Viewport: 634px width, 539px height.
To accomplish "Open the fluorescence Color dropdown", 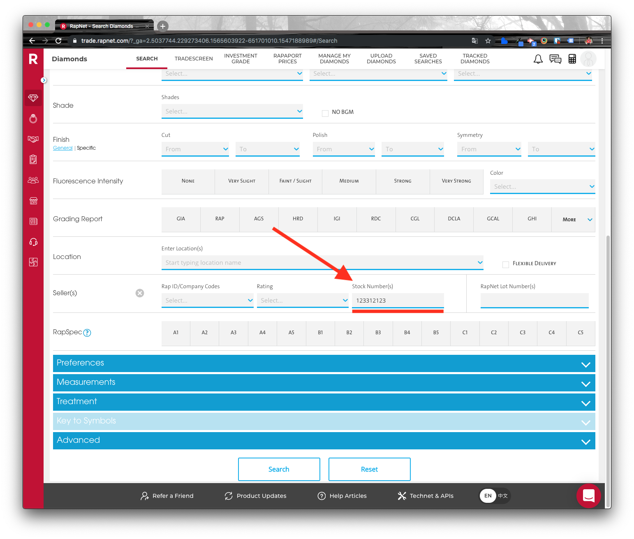I will click(543, 187).
